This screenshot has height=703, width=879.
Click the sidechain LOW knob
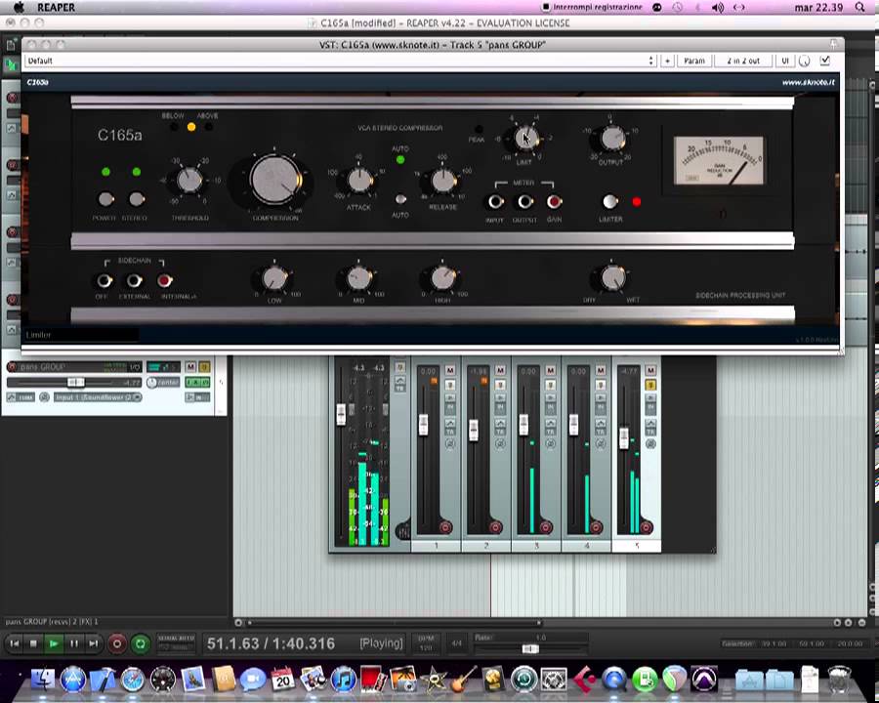274,278
